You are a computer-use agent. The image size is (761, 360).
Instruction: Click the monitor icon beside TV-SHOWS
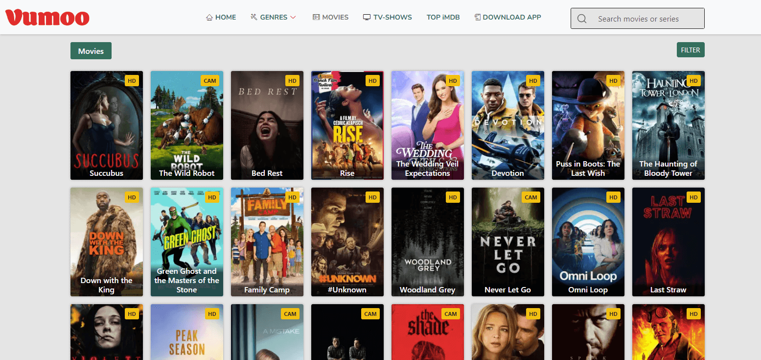tap(367, 18)
